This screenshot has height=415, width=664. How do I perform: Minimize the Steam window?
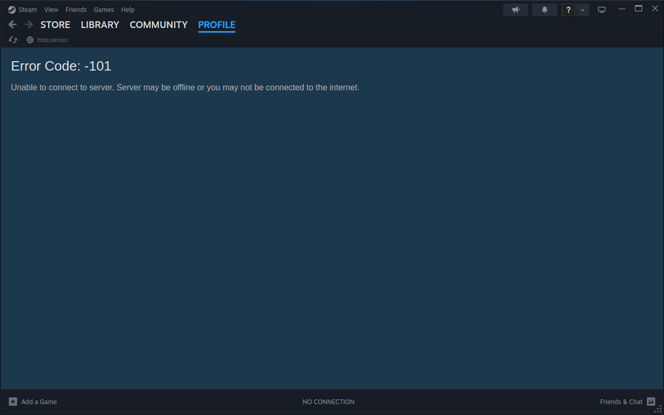(x=622, y=9)
